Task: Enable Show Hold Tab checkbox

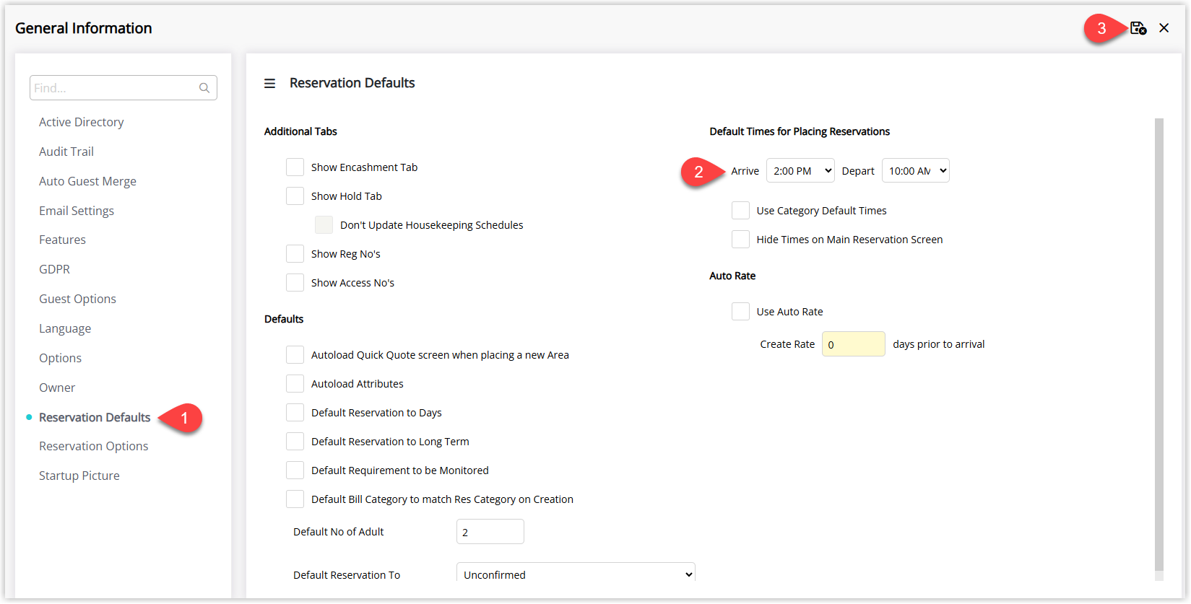Action: (x=295, y=196)
